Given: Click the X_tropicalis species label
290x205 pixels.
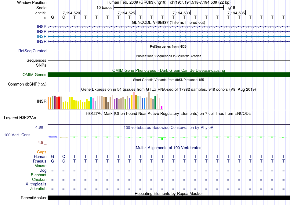Looking at the screenshot, I should (x=36, y=184).
